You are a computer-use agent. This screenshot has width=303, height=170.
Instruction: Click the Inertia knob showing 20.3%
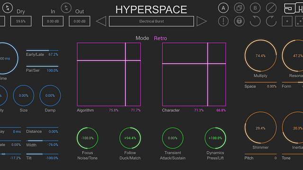[x=293, y=127]
